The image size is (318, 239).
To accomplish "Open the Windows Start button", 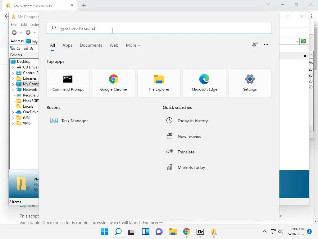I will click(x=104, y=232).
